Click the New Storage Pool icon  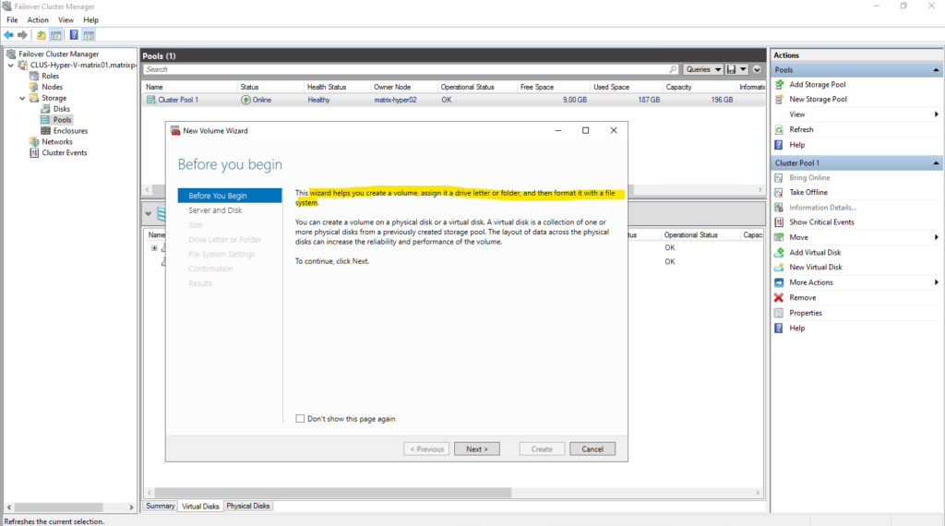point(780,100)
